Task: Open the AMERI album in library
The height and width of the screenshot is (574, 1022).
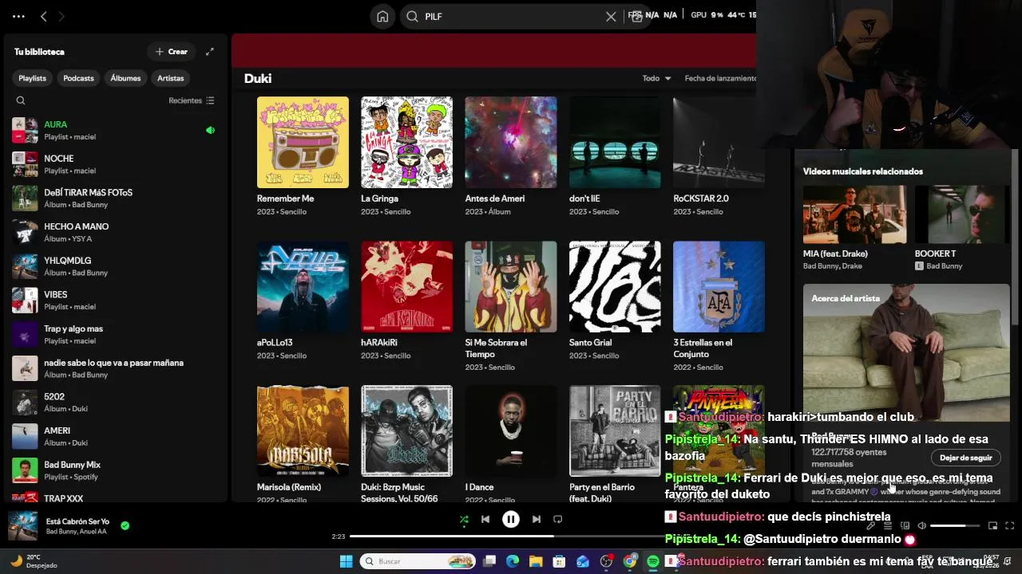Action: [113, 437]
